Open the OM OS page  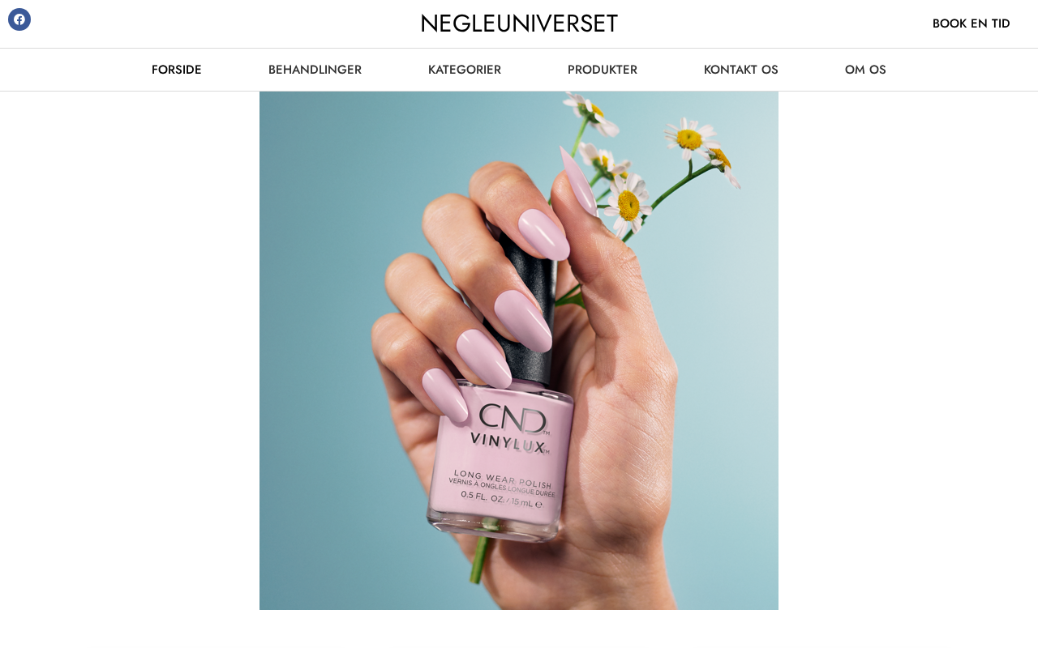coord(865,70)
